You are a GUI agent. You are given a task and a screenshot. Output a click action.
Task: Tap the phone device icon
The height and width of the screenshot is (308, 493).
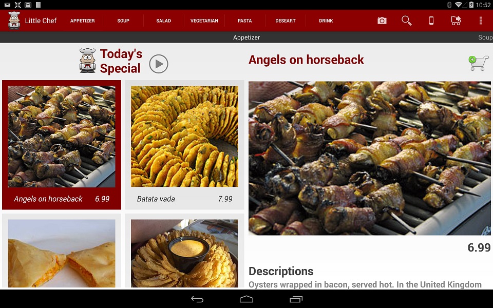pos(431,21)
